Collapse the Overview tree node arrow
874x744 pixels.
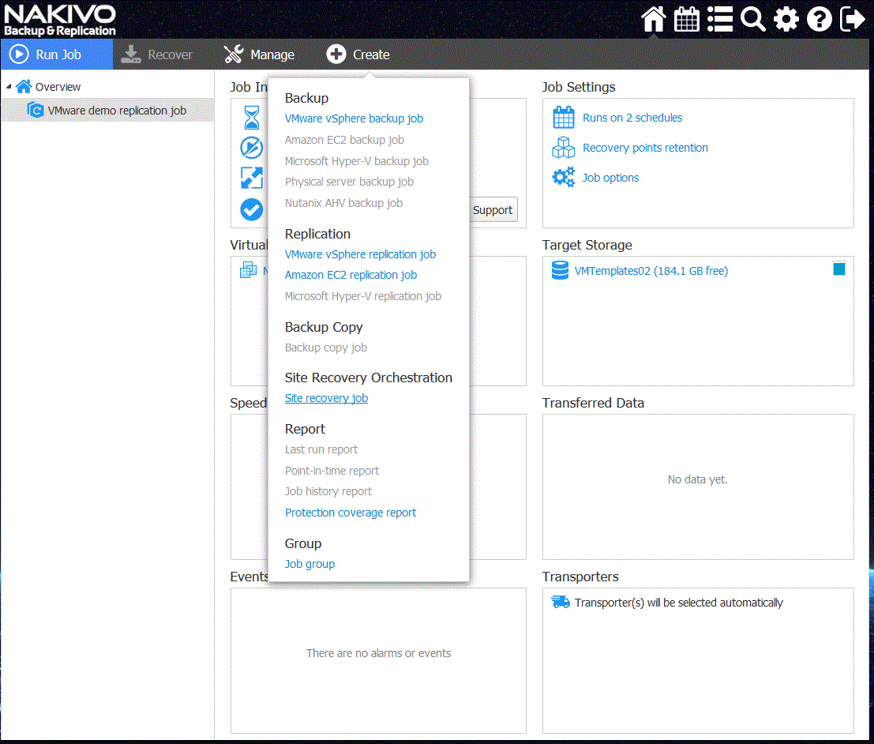(9, 86)
